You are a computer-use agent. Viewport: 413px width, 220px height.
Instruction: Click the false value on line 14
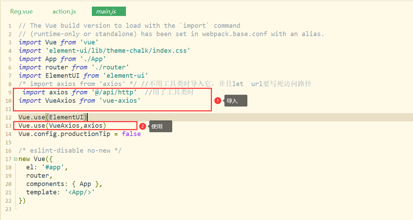tap(131, 134)
